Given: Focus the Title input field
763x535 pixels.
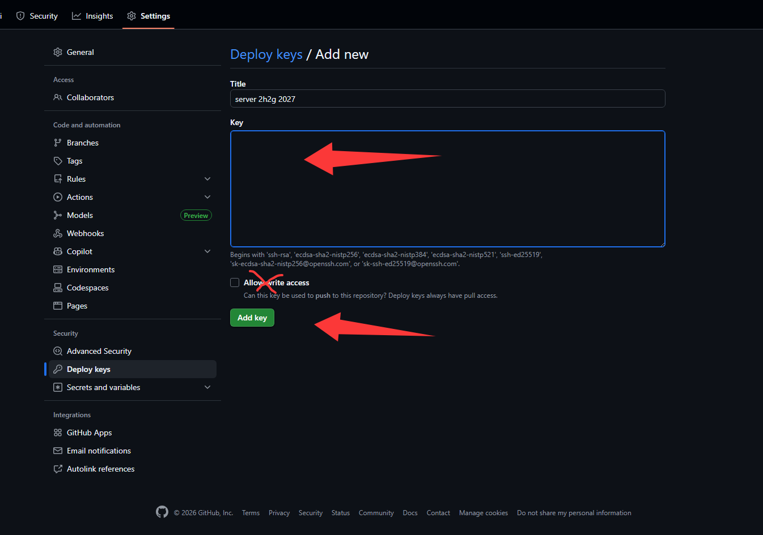Looking at the screenshot, I should click(x=447, y=99).
